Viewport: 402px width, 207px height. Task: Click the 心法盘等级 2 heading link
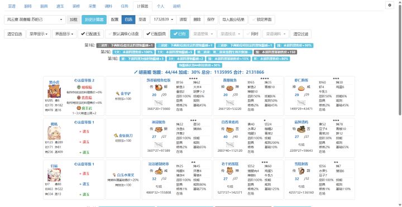(84, 80)
